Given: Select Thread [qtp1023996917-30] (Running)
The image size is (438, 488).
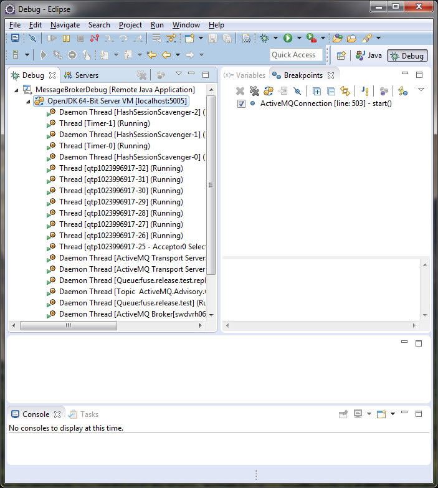Looking at the screenshot, I should [121, 191].
